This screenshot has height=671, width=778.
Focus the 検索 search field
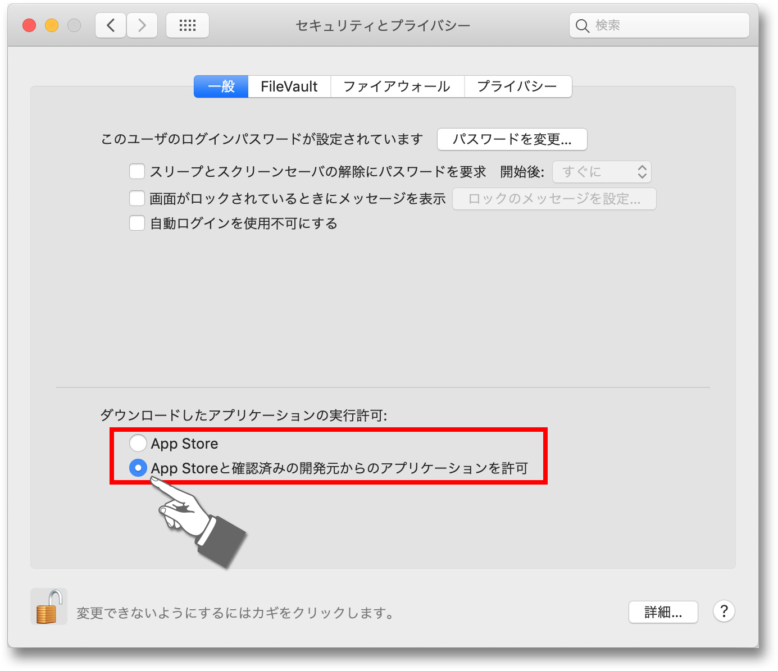[659, 25]
